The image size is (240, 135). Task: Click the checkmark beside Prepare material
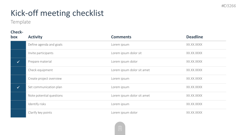[18, 62]
